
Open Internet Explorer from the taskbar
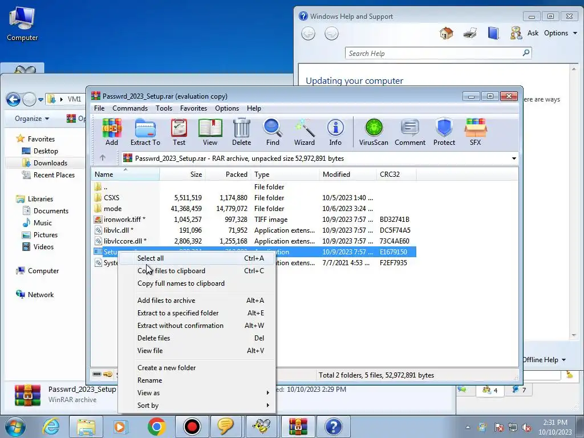pos(51,427)
